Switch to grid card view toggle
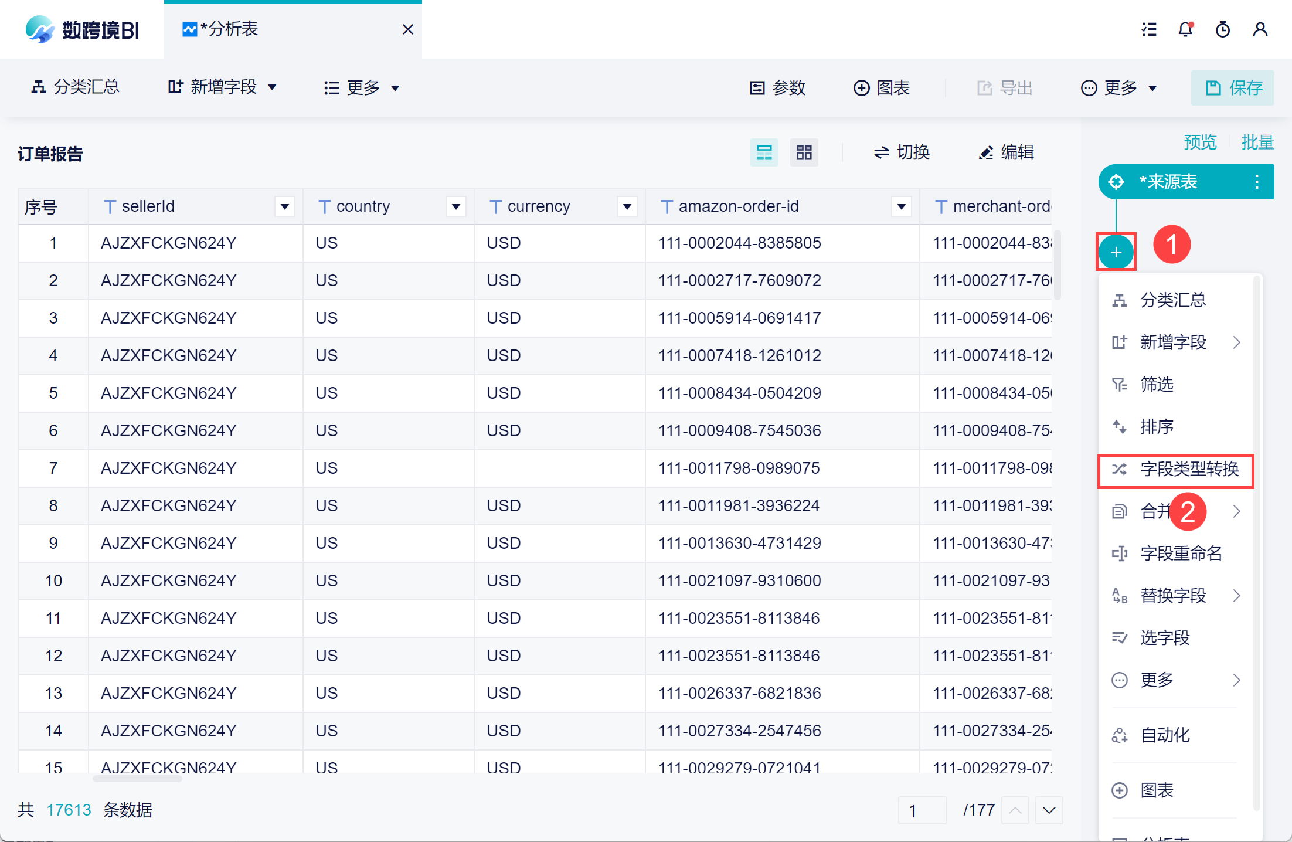 [804, 152]
